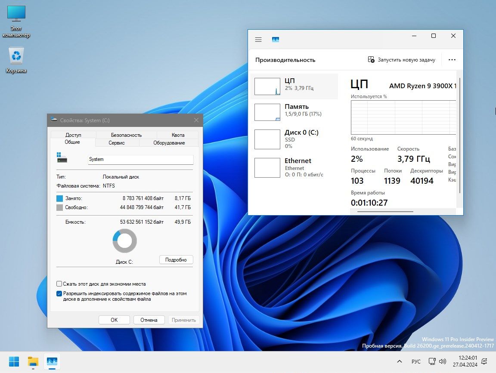Click the volume speaker tray icon

tap(443, 361)
